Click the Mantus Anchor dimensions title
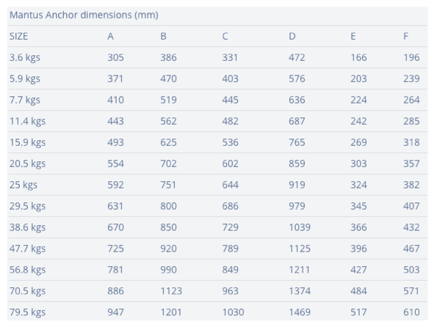Image resolution: width=448 pixels, height=324 pixels. coord(84,15)
